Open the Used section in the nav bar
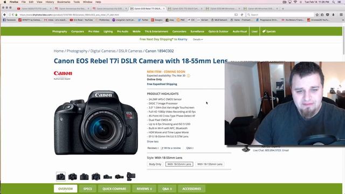 tap(254, 31)
